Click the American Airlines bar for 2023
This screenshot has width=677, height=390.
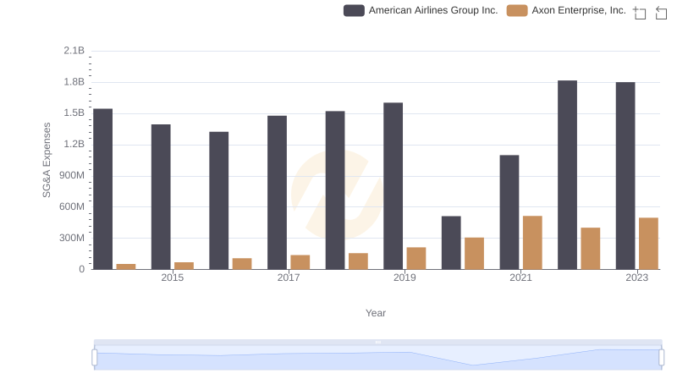click(625, 176)
